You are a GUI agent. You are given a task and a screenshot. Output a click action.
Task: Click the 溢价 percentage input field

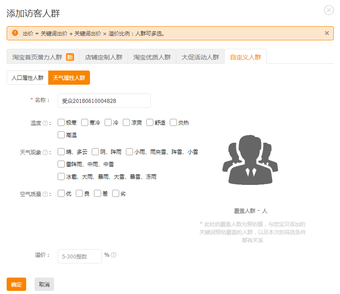pos(80,256)
